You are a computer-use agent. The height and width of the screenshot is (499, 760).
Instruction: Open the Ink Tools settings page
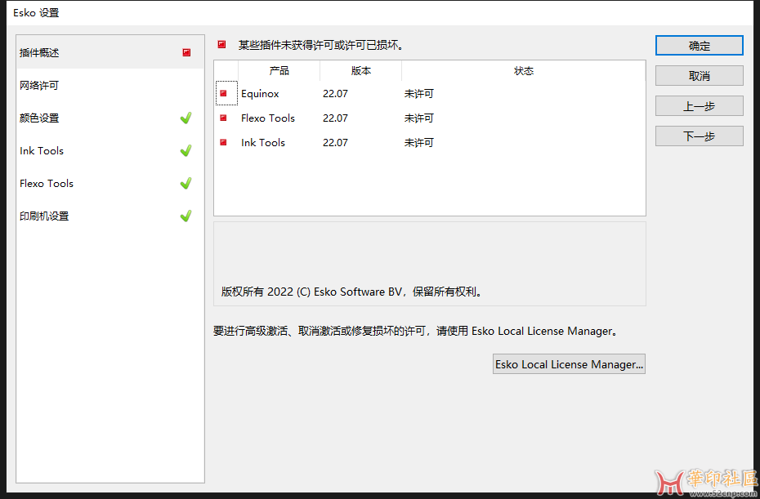pyautogui.click(x=110, y=150)
